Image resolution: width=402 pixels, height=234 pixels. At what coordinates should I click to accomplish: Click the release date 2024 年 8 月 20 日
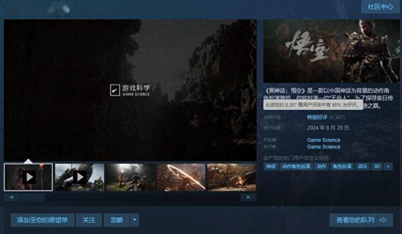(328, 128)
